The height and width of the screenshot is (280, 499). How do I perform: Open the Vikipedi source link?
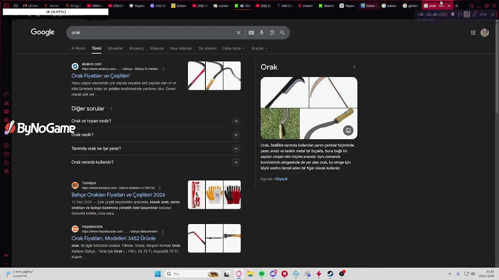pos(281,179)
